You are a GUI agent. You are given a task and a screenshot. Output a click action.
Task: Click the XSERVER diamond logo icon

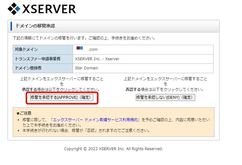tap(14, 9)
